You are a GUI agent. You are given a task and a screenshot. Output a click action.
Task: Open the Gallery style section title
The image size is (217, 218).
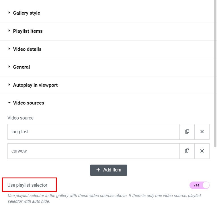(x=27, y=13)
